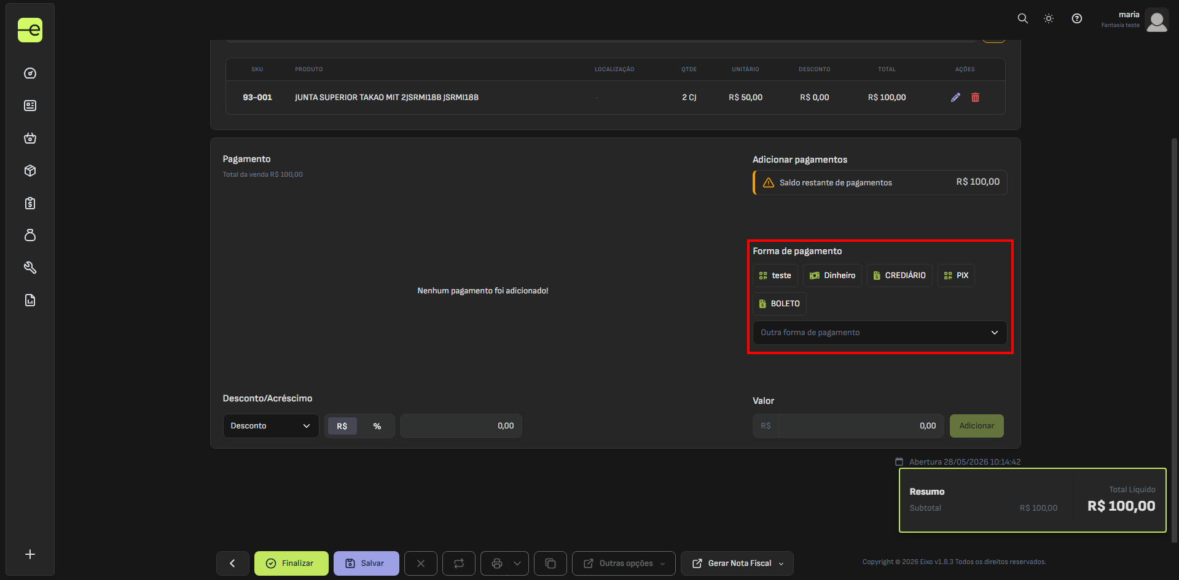Click the printer icon button

(497, 563)
